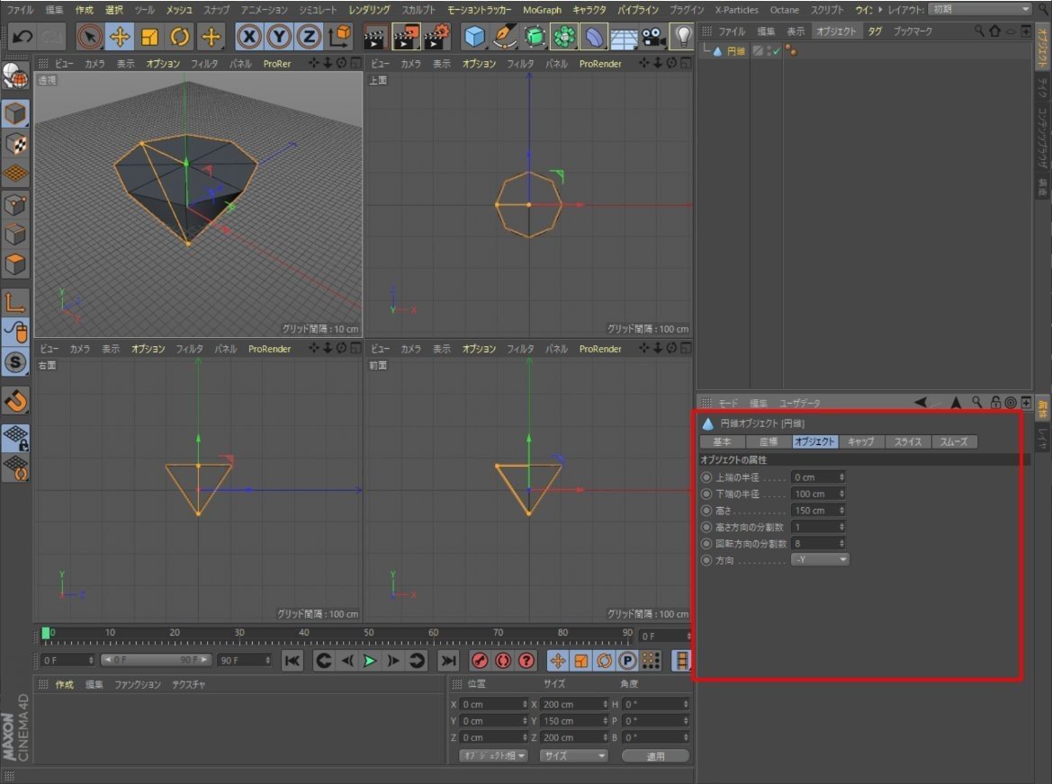Open メッシュ menu
This screenshot has height=784, width=1052.
[x=179, y=9]
